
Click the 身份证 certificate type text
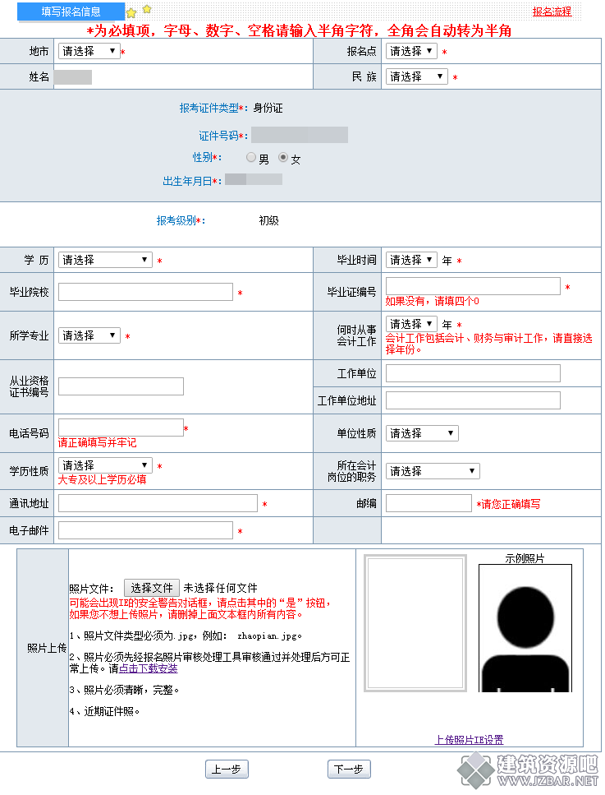pyautogui.click(x=268, y=108)
